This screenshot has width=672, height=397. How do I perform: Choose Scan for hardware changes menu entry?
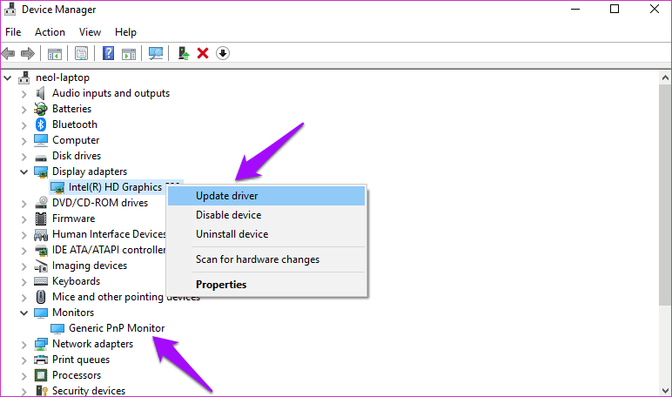click(266, 259)
